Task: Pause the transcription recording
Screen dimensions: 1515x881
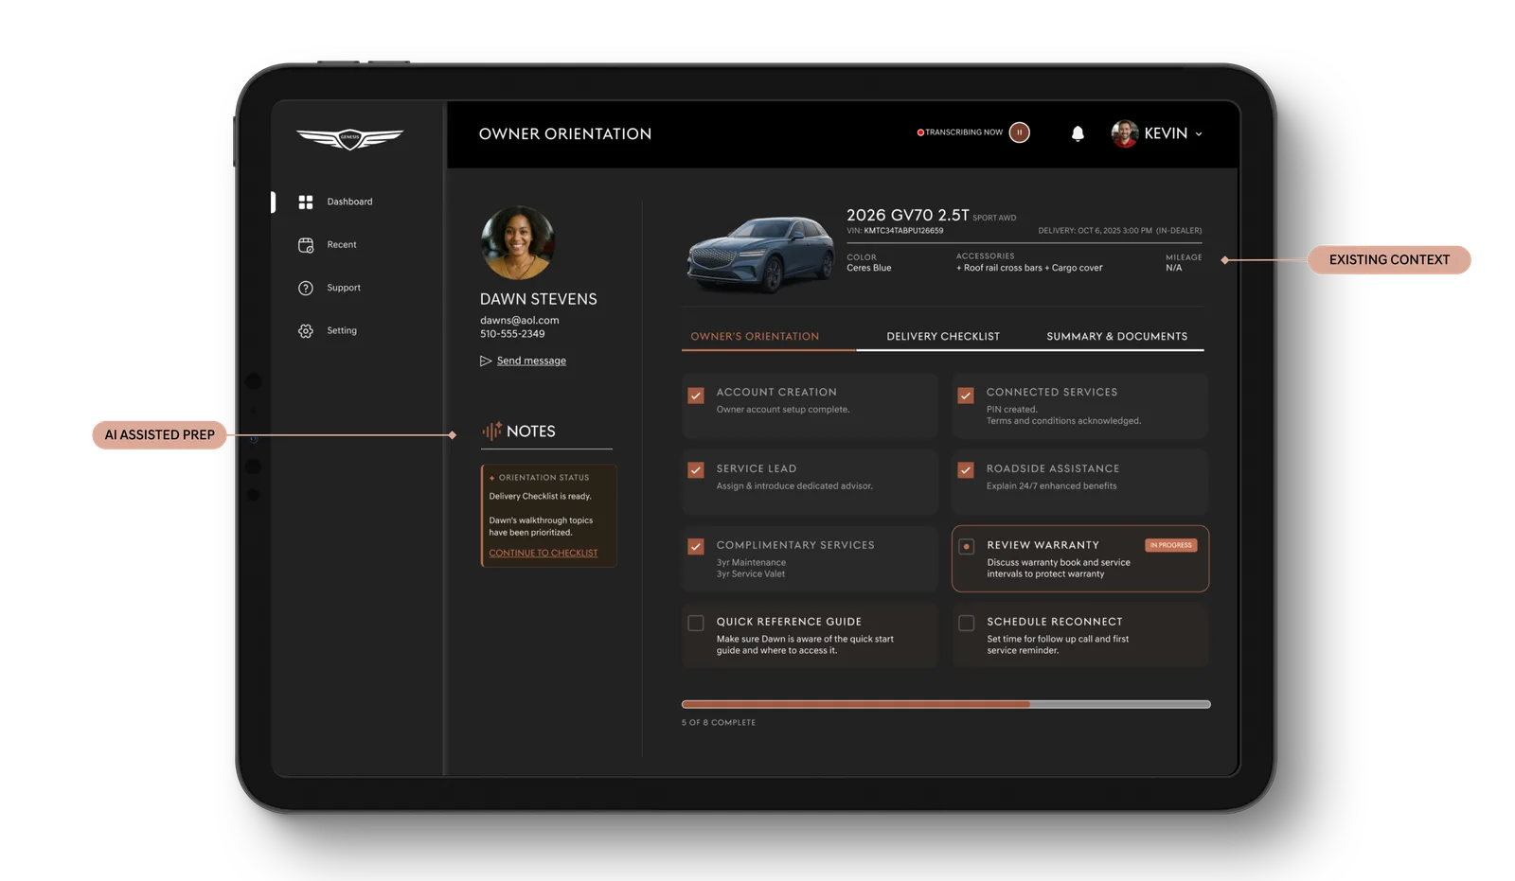Action: (x=1019, y=132)
